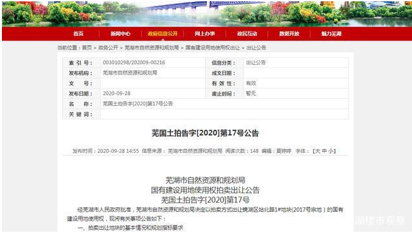
Task: Click the article title 芜国土拍告字[2020]第17号公告
Action: click(205, 133)
